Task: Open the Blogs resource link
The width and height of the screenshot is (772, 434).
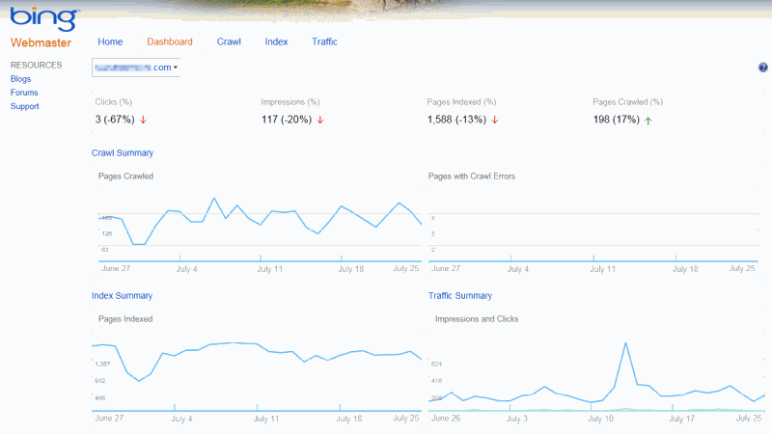Action: pyautogui.click(x=20, y=79)
